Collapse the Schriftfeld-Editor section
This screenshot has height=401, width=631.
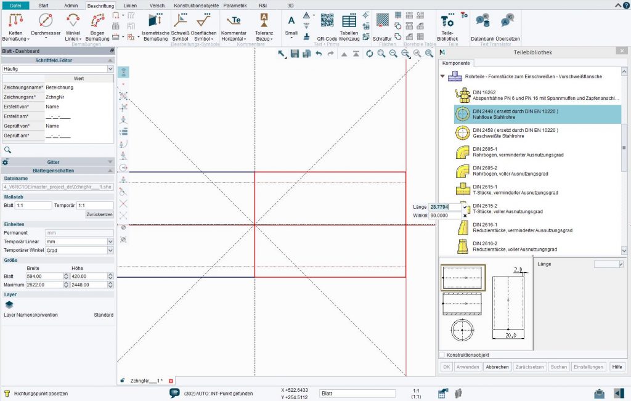111,60
